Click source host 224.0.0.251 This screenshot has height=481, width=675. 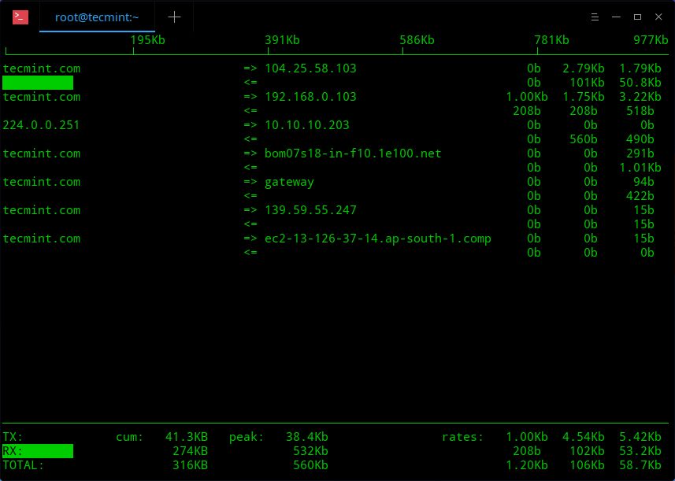(41, 125)
